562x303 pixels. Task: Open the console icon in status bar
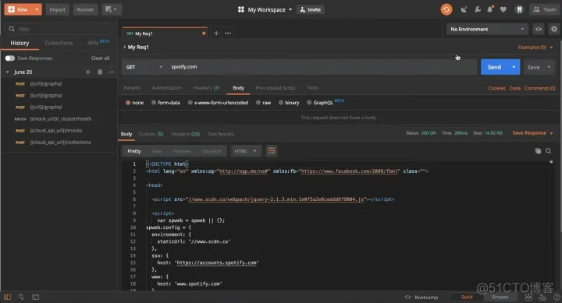[35, 297]
